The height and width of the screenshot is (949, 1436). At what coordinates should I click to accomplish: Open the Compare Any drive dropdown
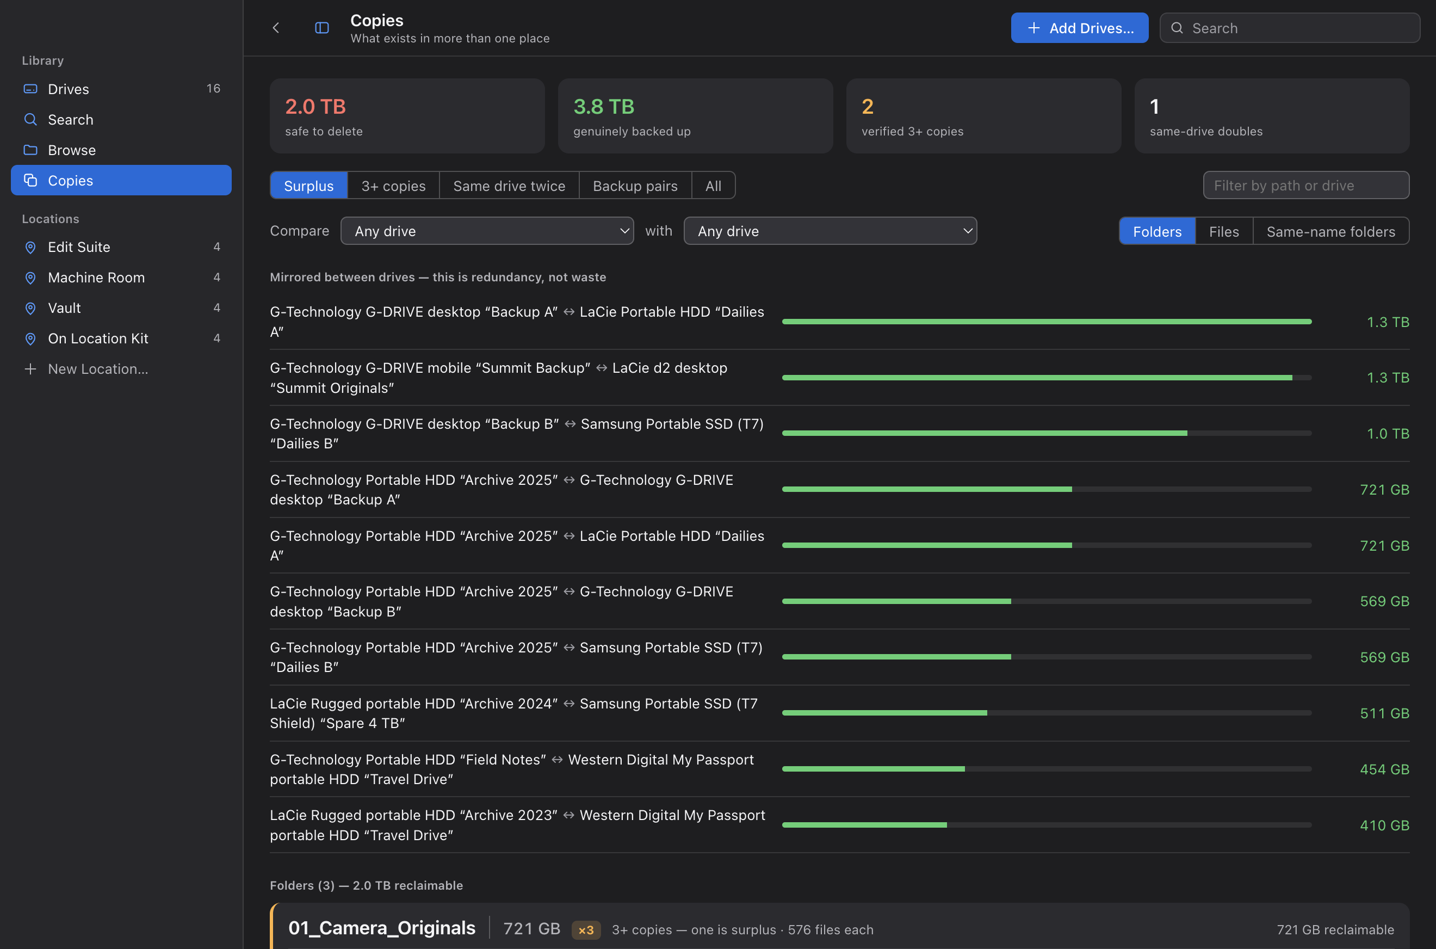click(x=487, y=231)
